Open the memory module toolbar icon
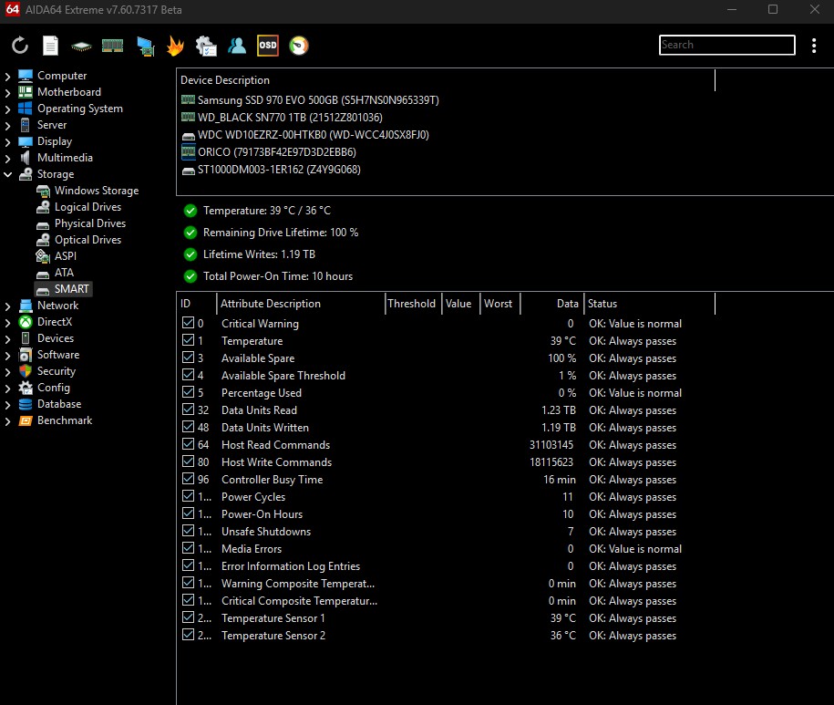 (113, 47)
